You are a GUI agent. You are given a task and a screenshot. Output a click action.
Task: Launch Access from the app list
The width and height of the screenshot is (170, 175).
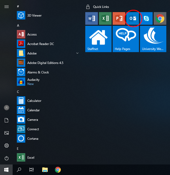click(48, 34)
